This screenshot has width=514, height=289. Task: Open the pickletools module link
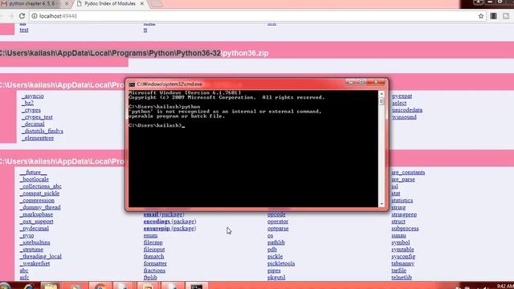[x=281, y=263]
